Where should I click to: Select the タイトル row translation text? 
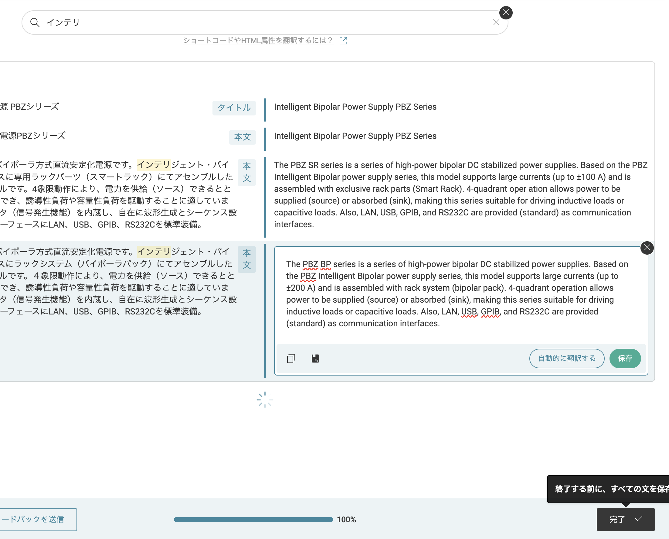click(x=355, y=107)
